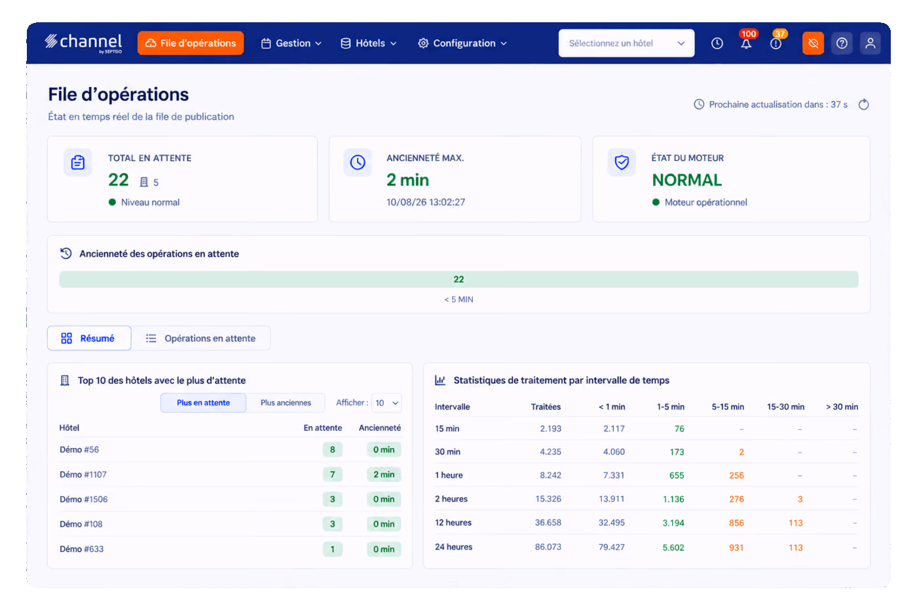Viewport: 917px width, 611px height.
Task: Toggle the orange crossed-eye visibility button
Action: (813, 43)
